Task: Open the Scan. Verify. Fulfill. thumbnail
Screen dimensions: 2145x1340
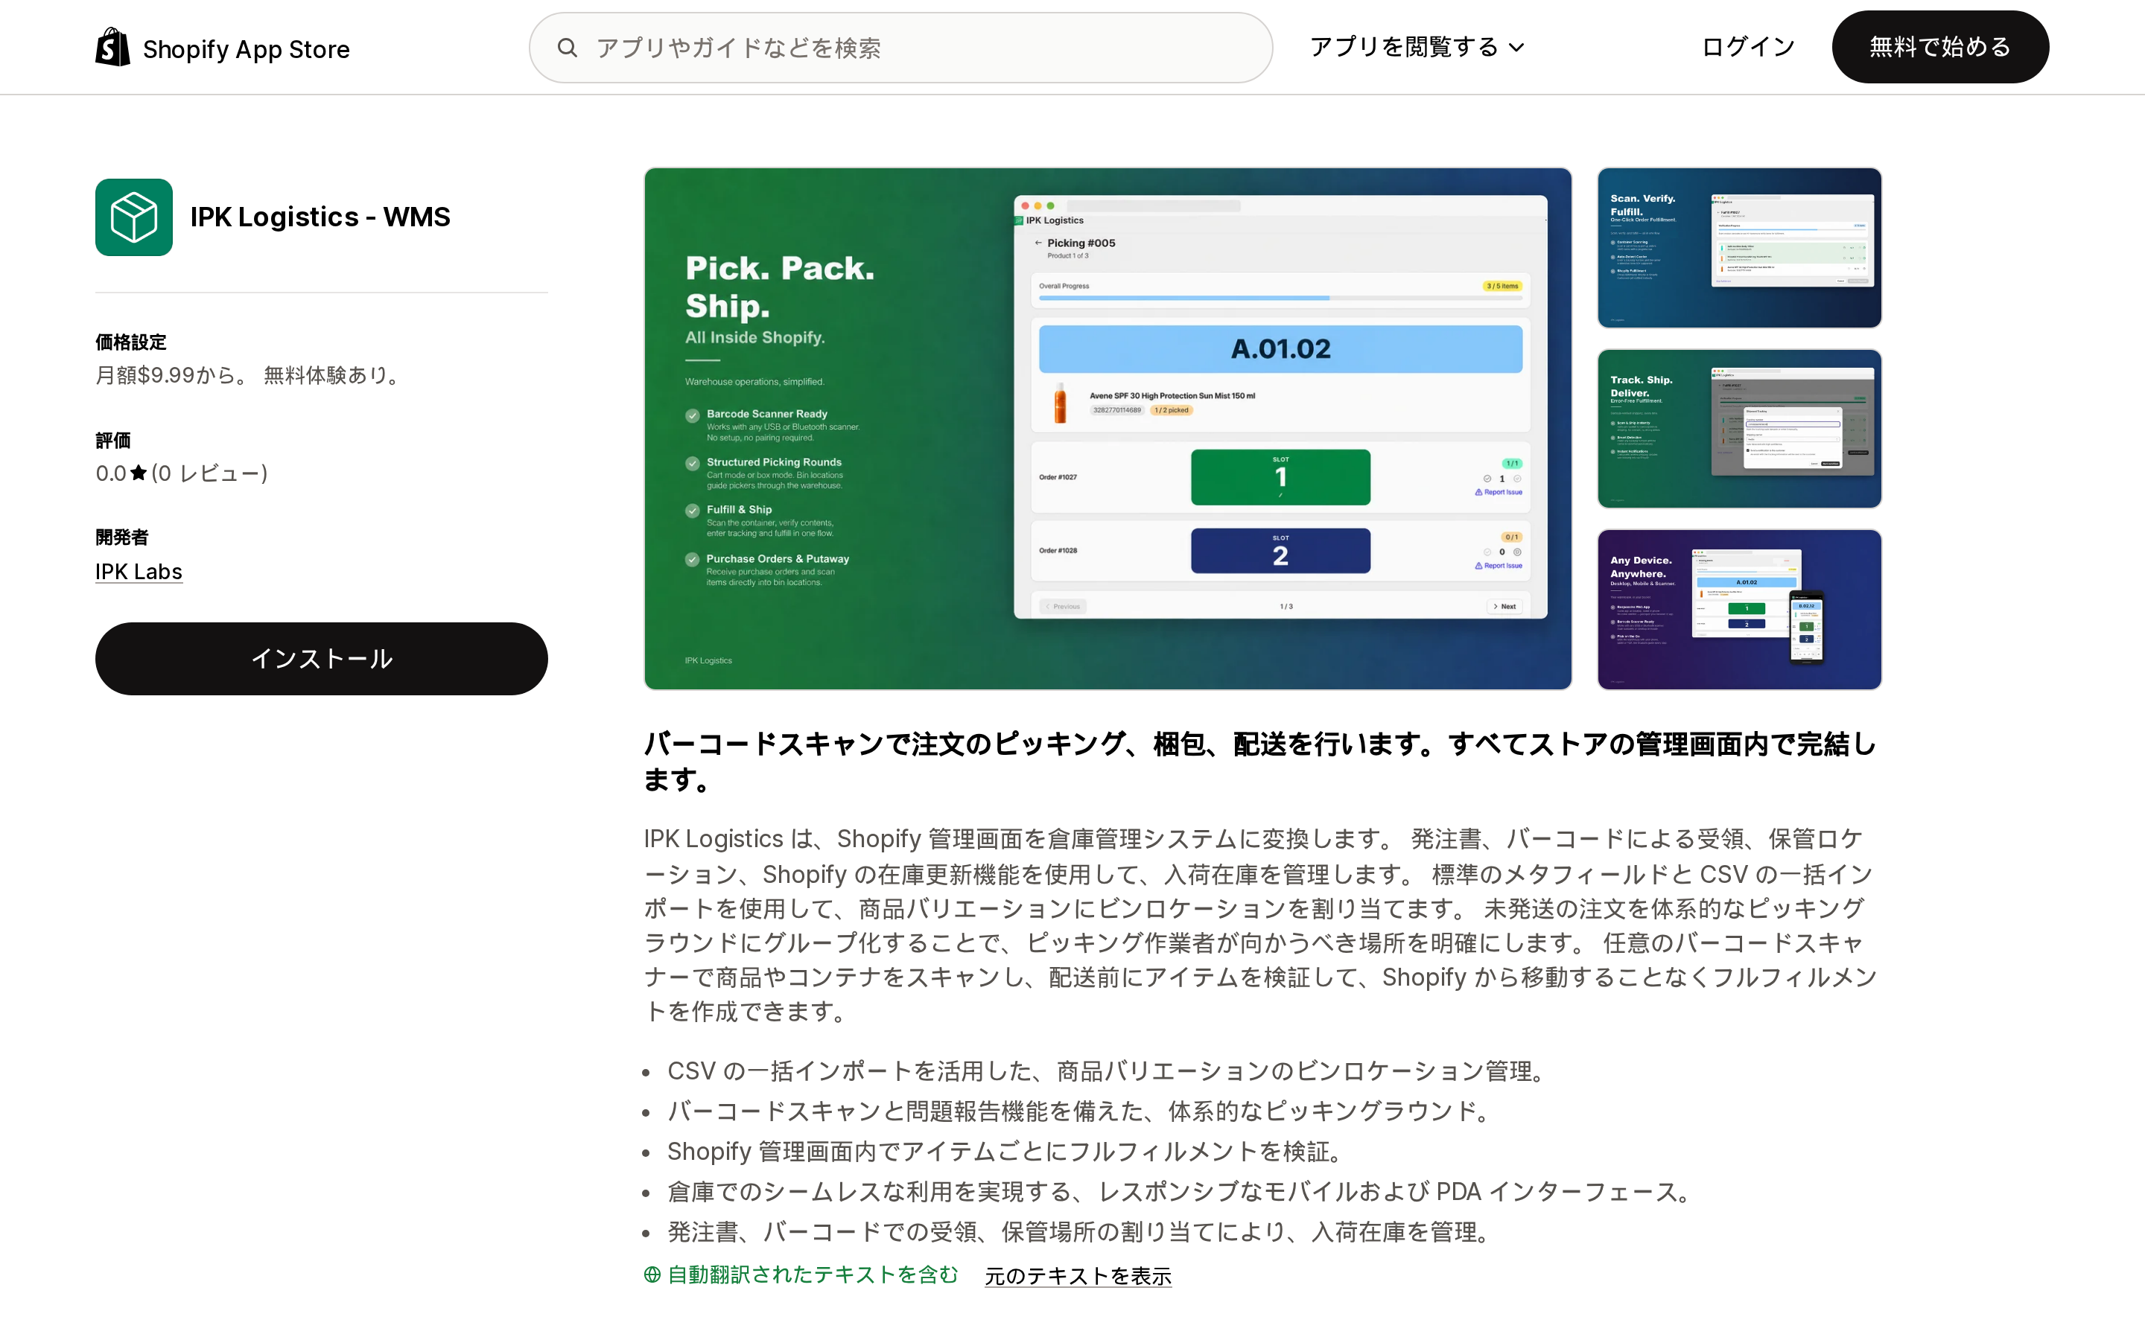Action: coord(1739,247)
